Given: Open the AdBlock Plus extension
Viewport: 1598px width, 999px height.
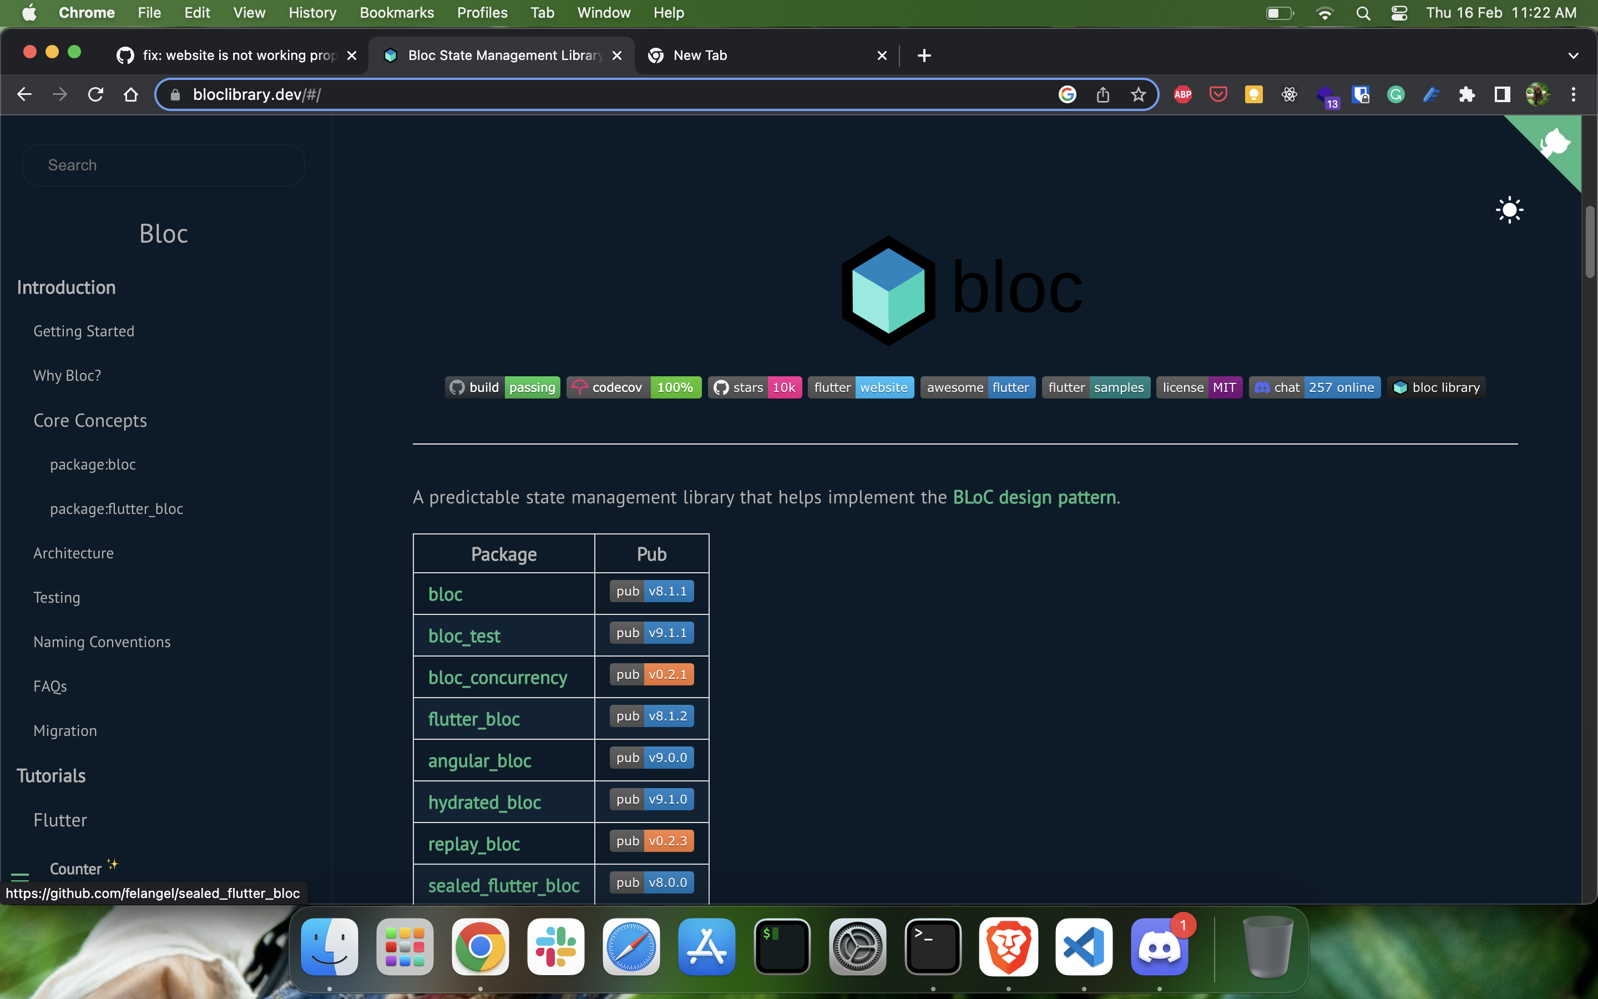Looking at the screenshot, I should click(1182, 94).
